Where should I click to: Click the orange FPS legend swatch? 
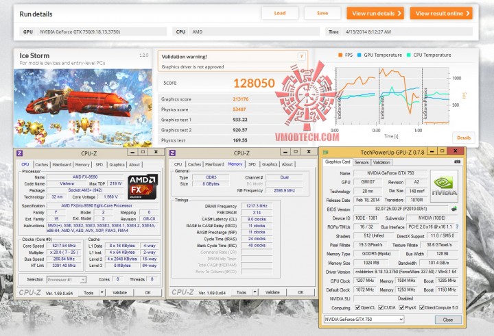[x=340, y=55]
